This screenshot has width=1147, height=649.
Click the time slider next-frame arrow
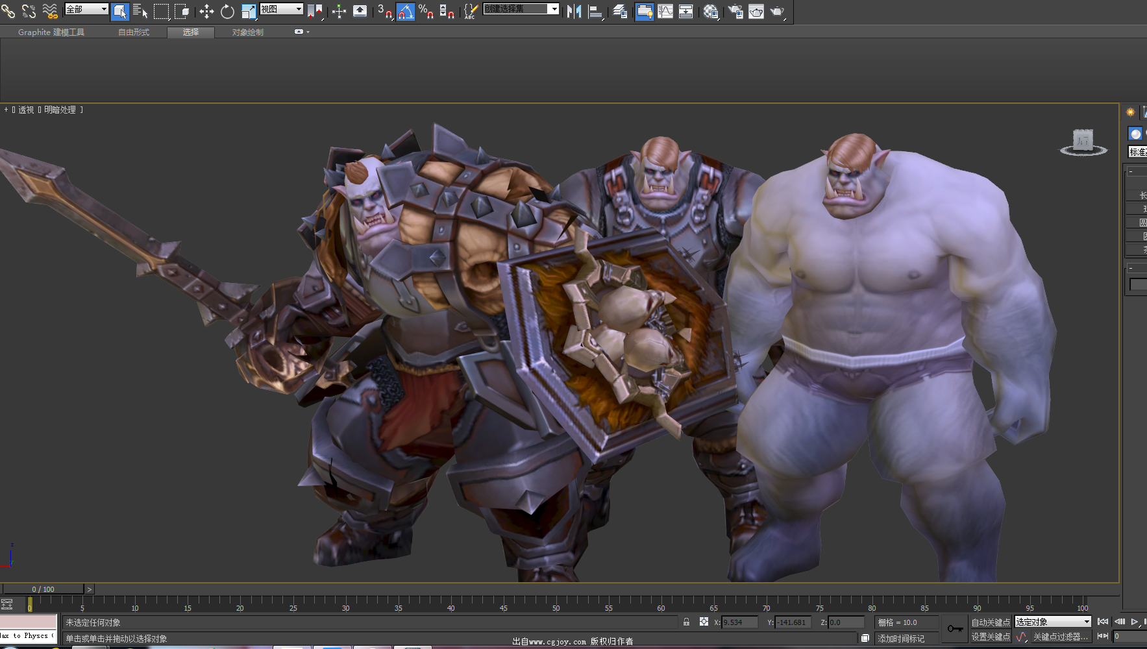(x=90, y=589)
